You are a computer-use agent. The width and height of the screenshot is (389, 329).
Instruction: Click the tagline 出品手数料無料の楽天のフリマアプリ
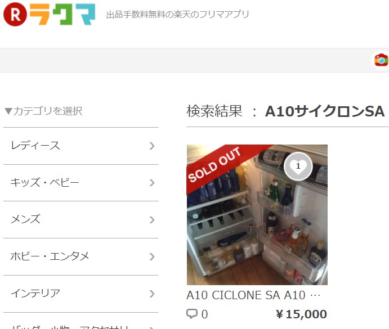click(177, 15)
